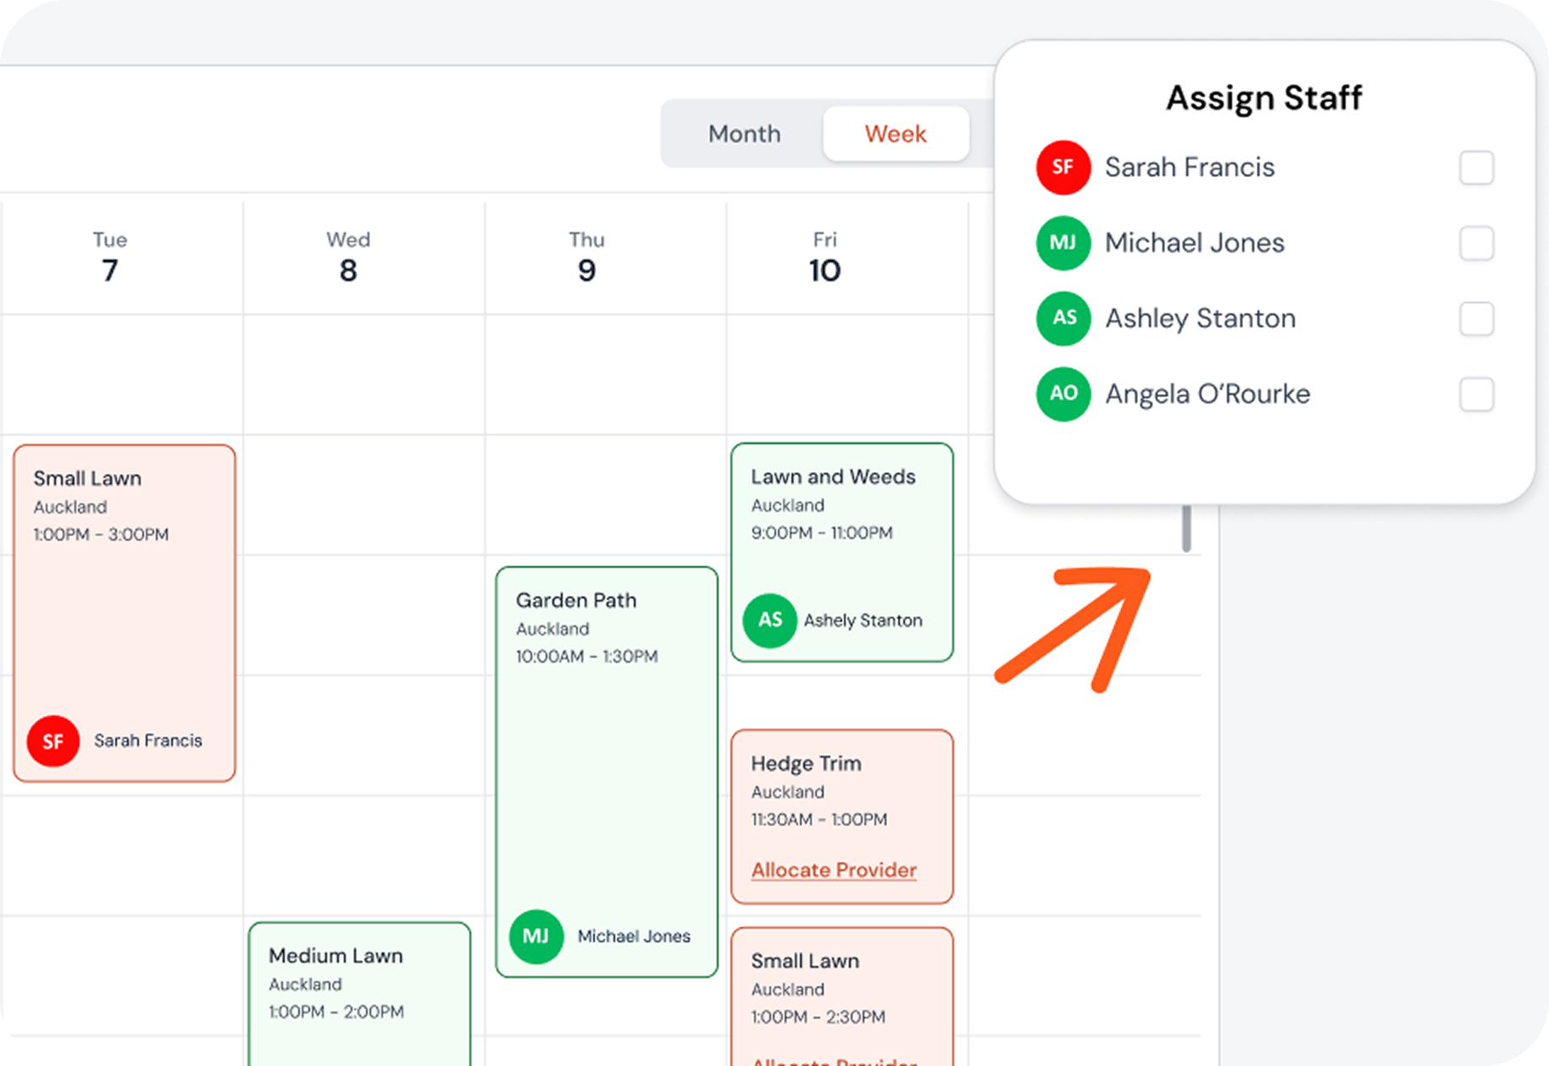
Task: Click SF avatar on Small Lawn Tuesday job
Action: tap(53, 741)
